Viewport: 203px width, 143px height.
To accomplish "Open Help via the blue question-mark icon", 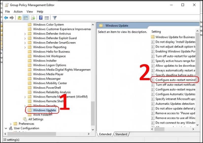I will pos(41,18).
